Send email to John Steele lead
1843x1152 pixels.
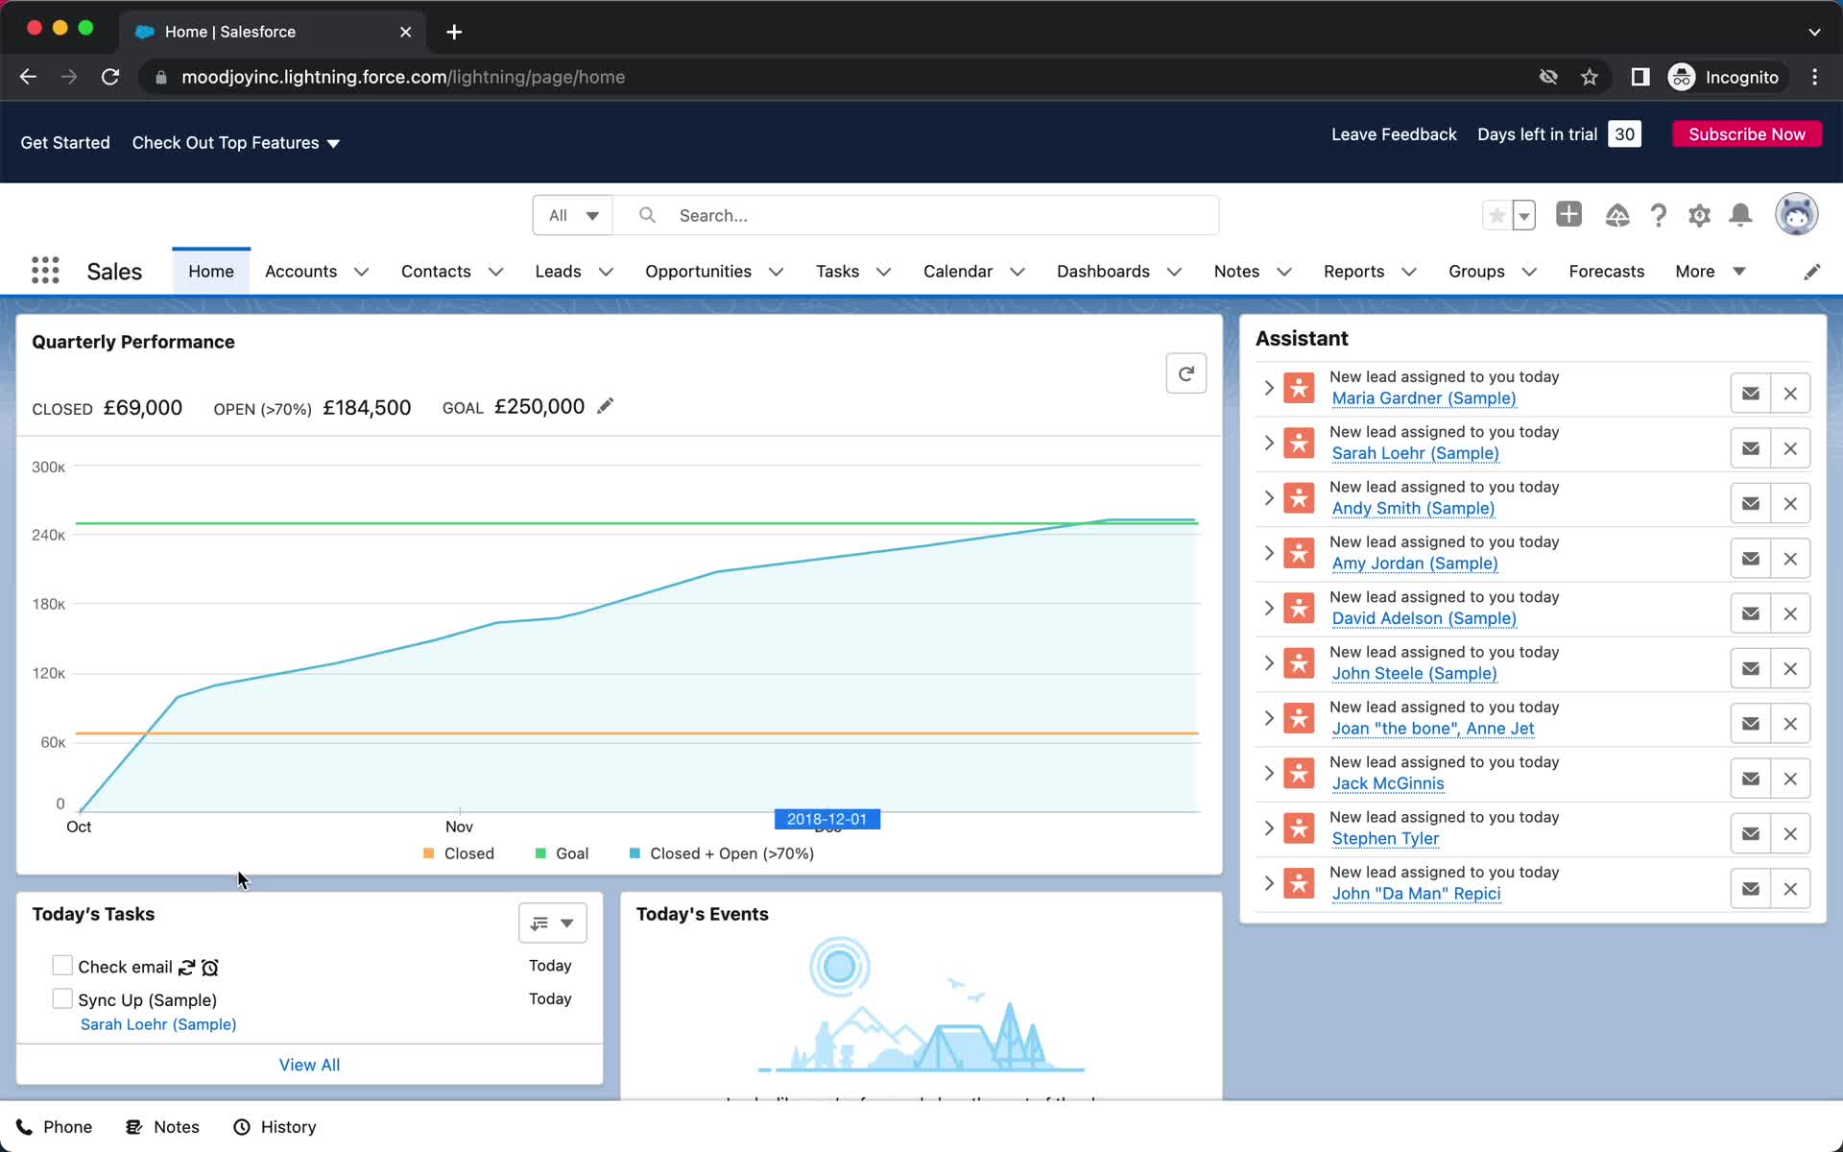(1750, 668)
